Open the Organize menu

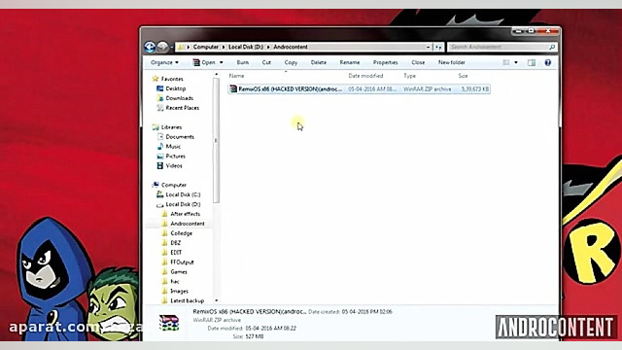point(164,62)
